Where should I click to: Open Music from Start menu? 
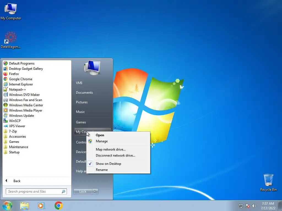click(80, 112)
